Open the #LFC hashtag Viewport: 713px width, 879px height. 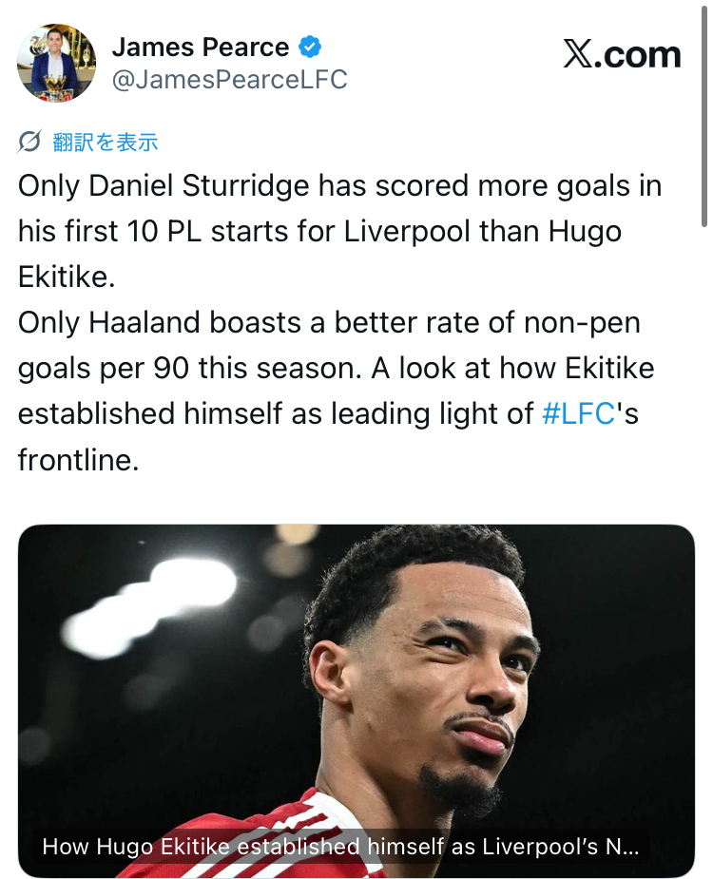pos(578,413)
